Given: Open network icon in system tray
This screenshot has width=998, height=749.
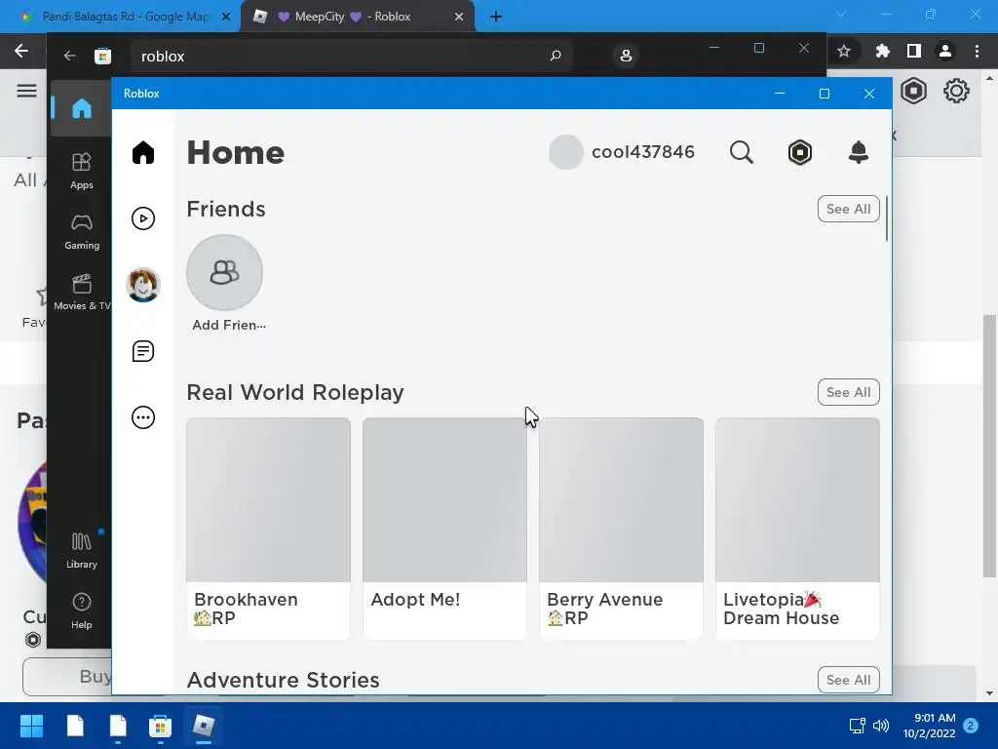Looking at the screenshot, I should [858, 726].
